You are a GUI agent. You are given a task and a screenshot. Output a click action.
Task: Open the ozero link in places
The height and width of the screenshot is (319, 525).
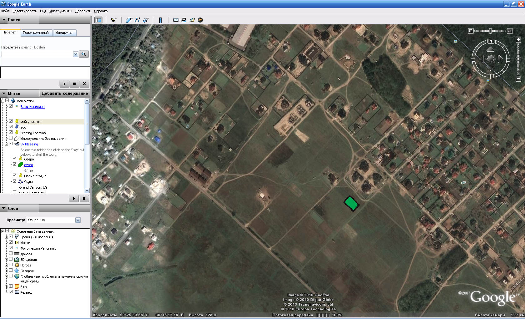click(x=28, y=165)
